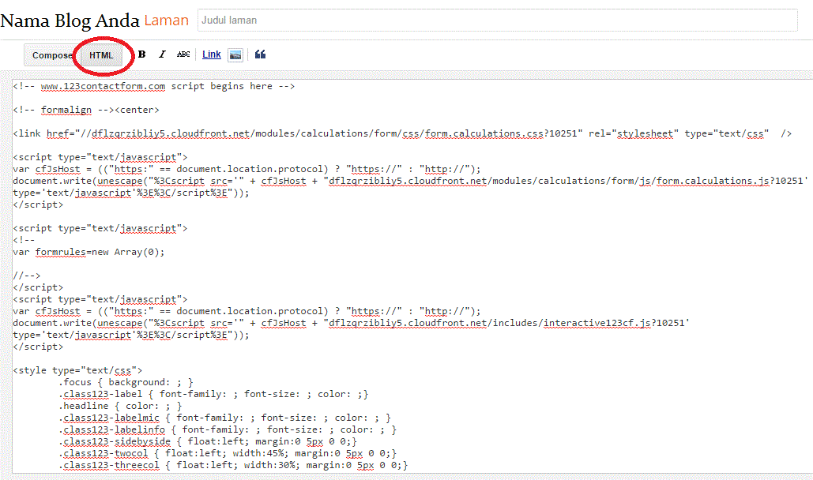
Task: Insert a blockquote
Action: click(x=260, y=54)
